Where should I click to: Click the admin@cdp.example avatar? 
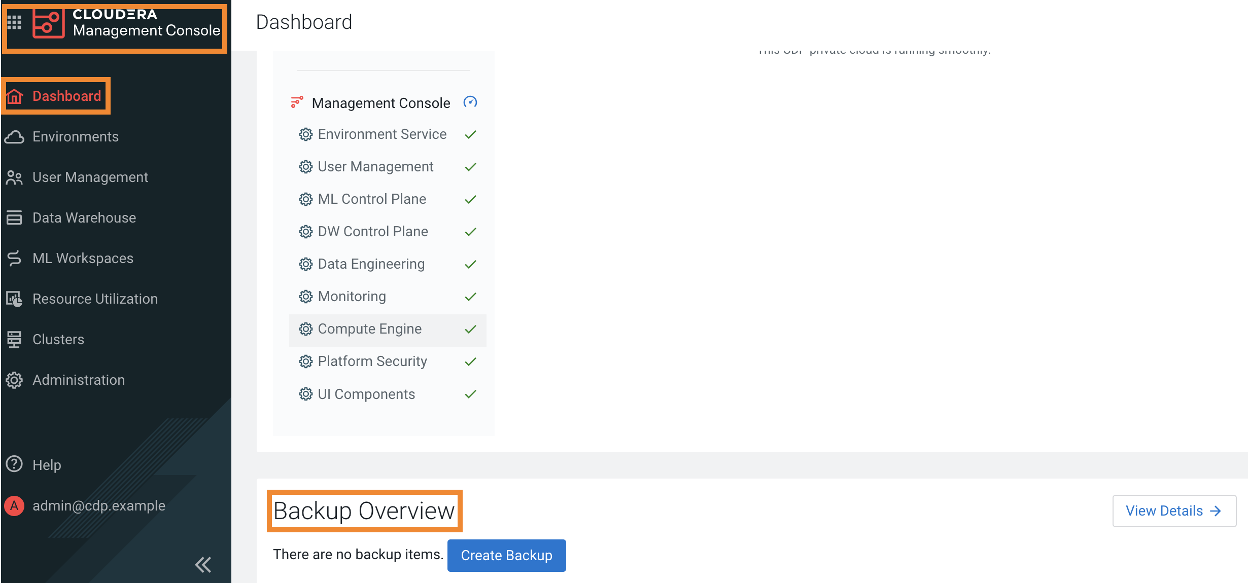(x=14, y=505)
